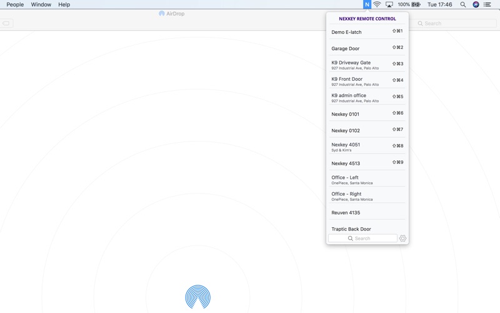Select Reuven 4135 lock
The image size is (500, 313).
point(367,212)
